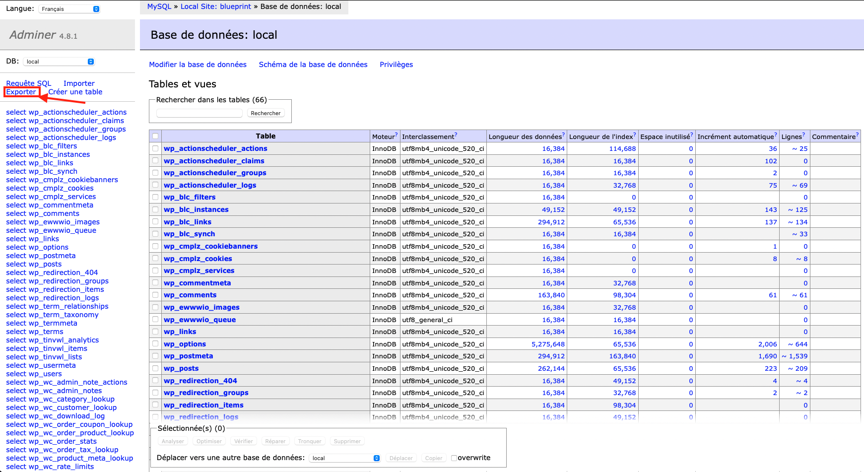
Task: Tick the wp_posts row checkbox
Action: point(155,368)
